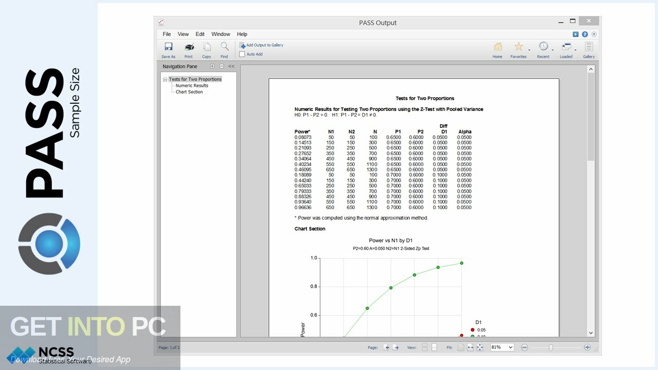
Task: Click the blue help question-mark icon
Action: click(585, 34)
